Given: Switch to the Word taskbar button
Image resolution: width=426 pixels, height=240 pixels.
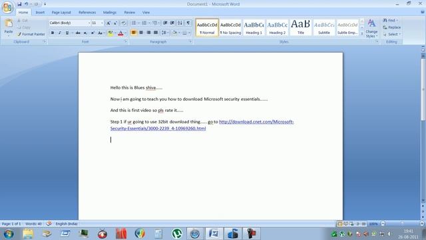Looking at the screenshot, I should (x=214, y=234).
